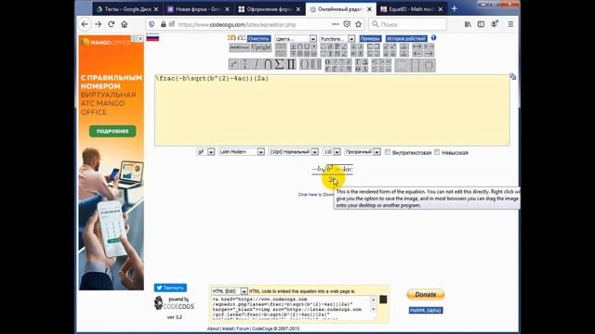Open the Firefox hamburger menu
The height and width of the screenshot is (334, 595).
tap(510, 24)
